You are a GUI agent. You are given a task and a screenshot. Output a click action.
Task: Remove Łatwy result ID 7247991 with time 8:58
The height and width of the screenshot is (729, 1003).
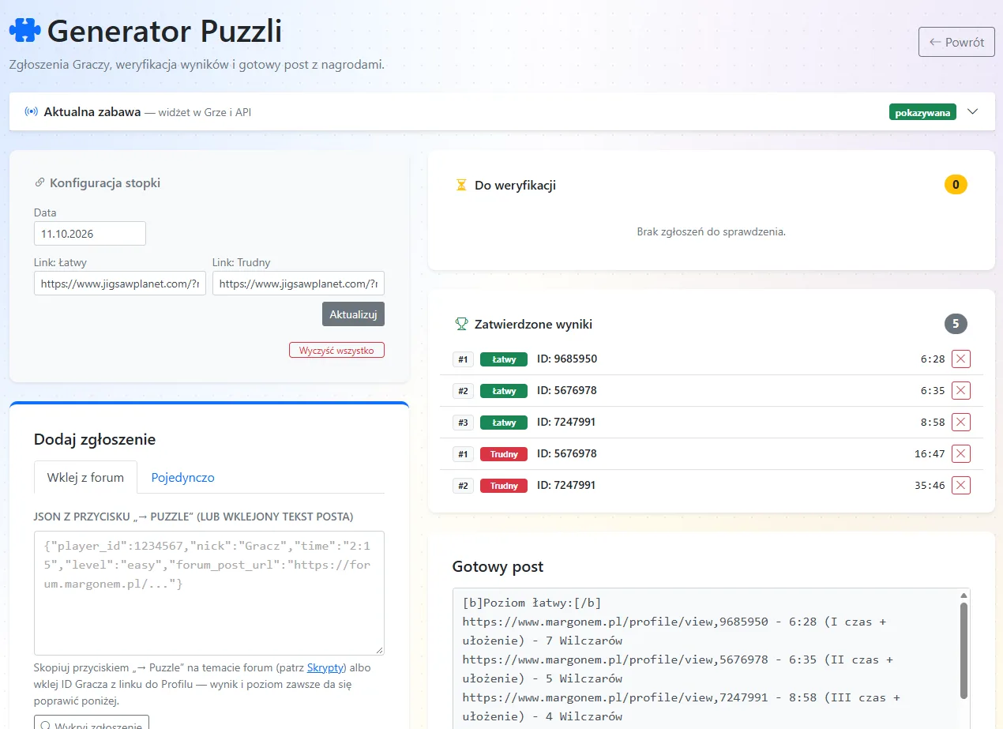tap(961, 423)
